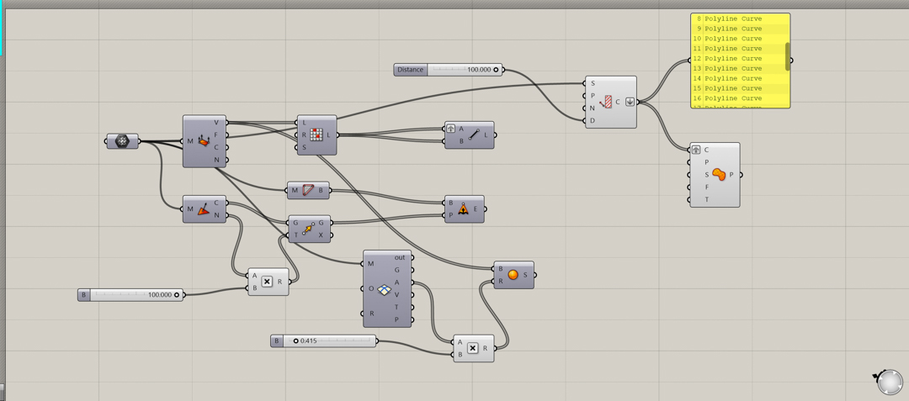Screen dimensions: 909x401
Task: Click multiplication component wired to 0.415 slider
Action: click(472, 348)
